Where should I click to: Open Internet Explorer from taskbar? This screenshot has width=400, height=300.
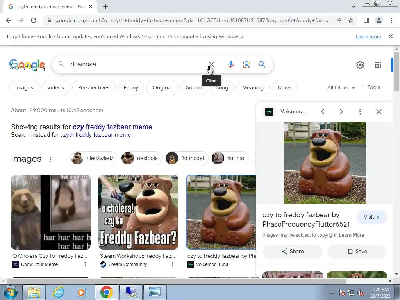point(58,292)
